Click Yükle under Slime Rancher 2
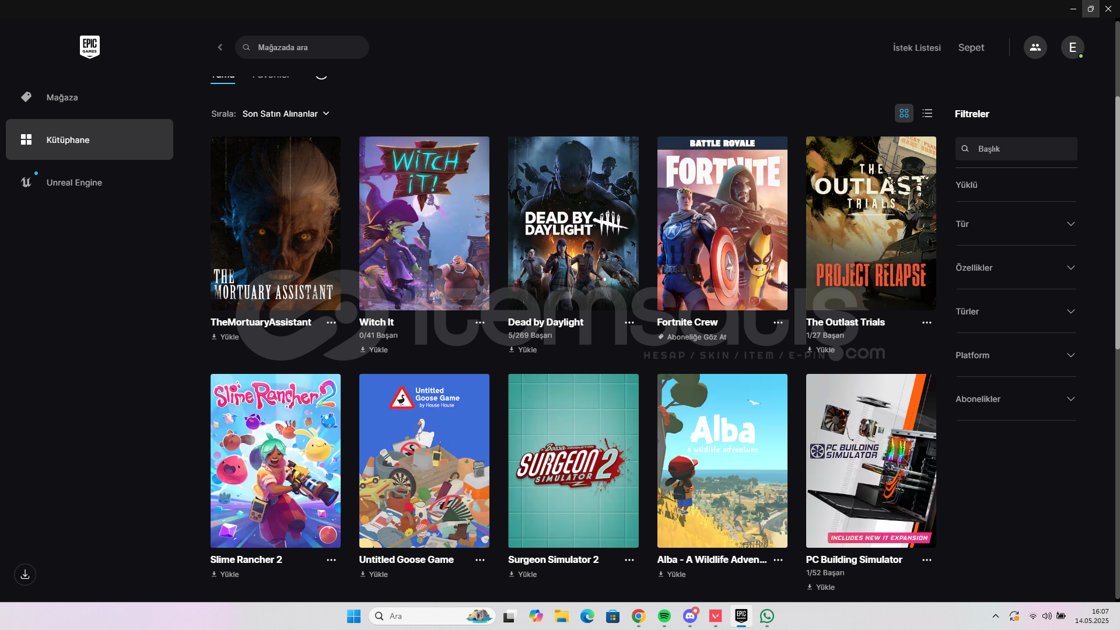 tap(225, 575)
